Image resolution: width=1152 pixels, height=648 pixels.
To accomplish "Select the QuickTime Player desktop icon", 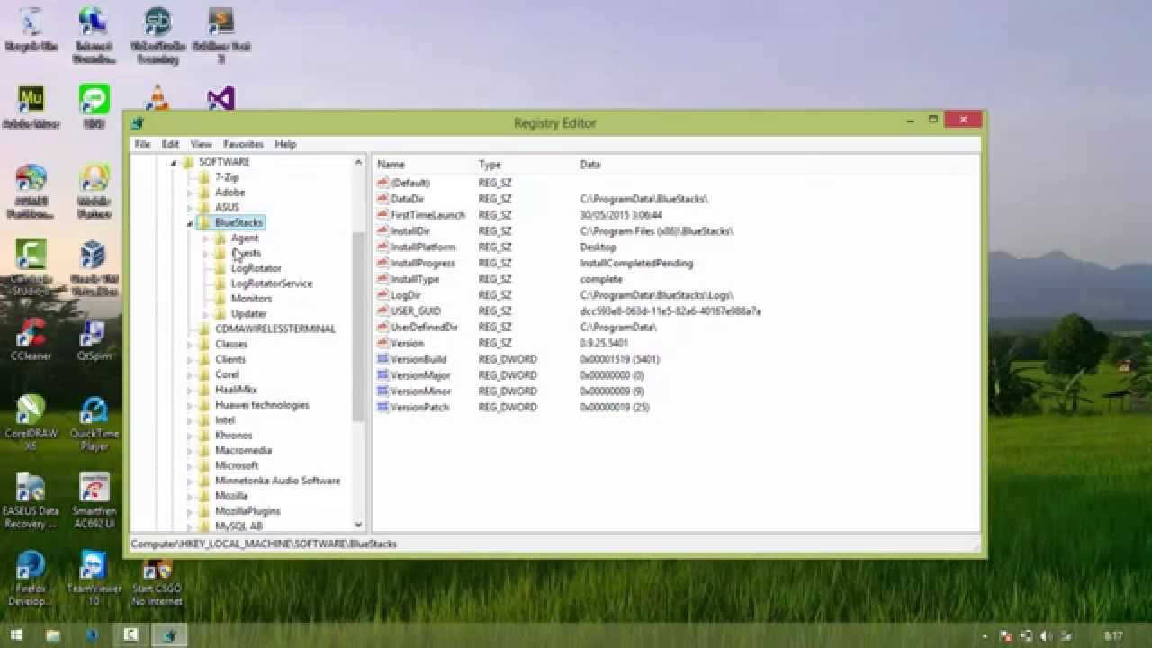I will click(94, 423).
